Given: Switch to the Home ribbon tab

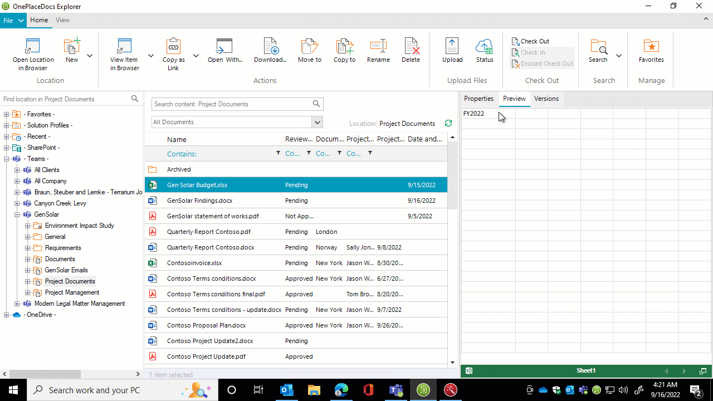Looking at the screenshot, I should click(x=39, y=20).
